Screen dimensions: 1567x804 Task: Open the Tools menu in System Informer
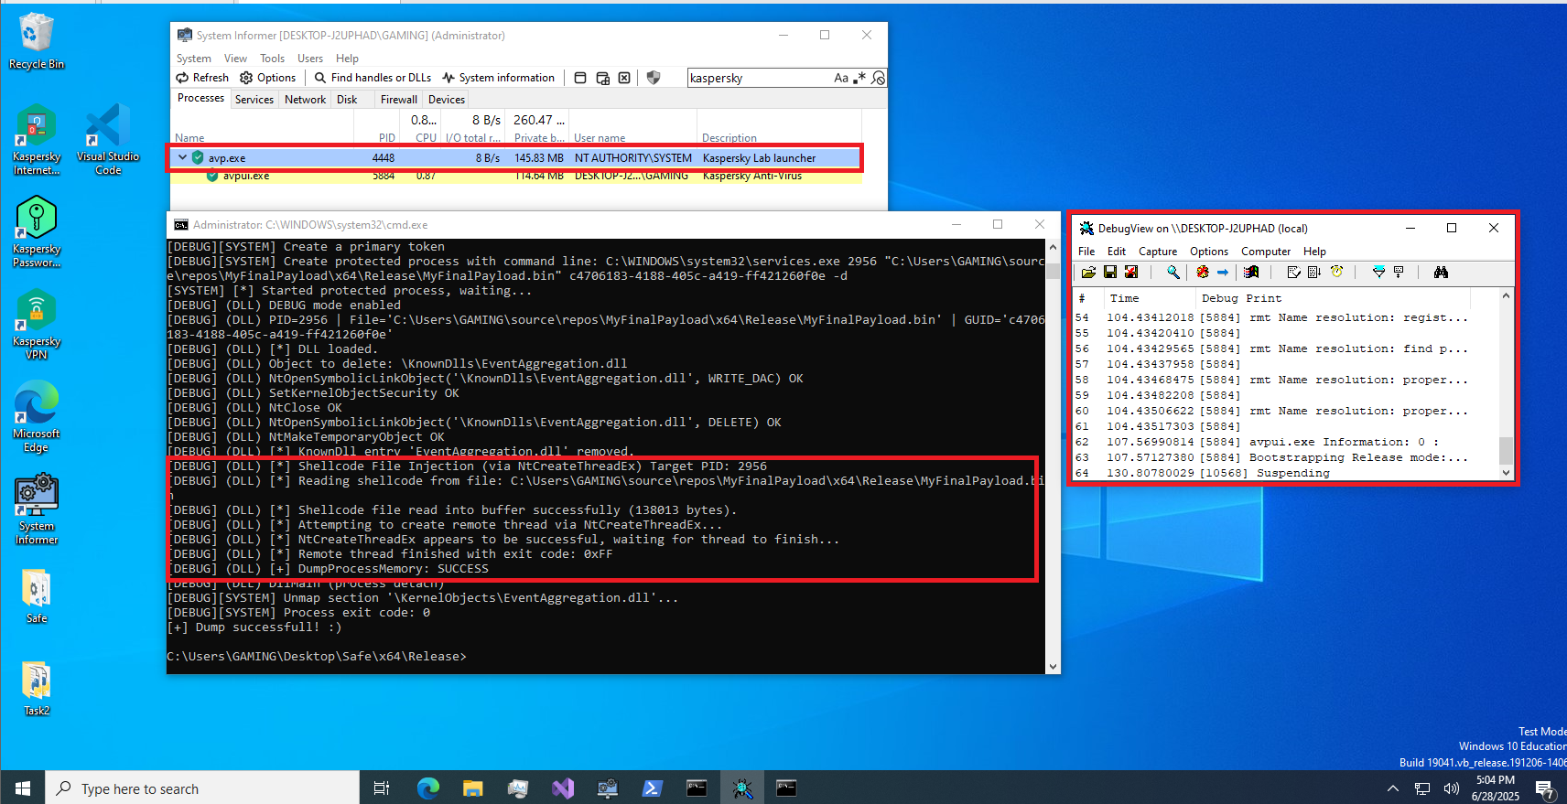coord(273,59)
